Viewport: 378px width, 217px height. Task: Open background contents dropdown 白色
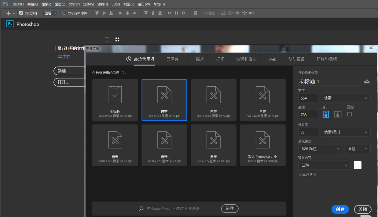pos(324,165)
